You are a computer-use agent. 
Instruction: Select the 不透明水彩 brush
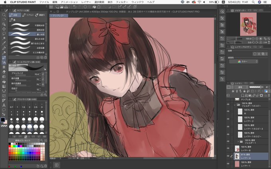[x=27, y=25]
